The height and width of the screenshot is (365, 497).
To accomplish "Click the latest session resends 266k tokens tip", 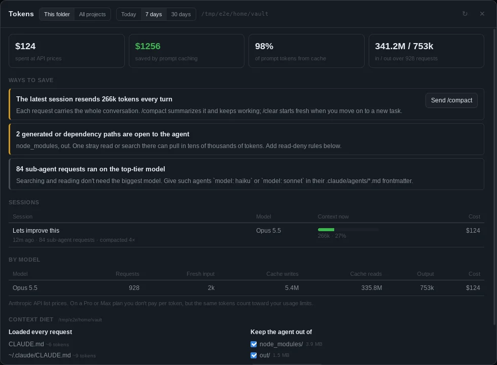I will click(246, 104).
